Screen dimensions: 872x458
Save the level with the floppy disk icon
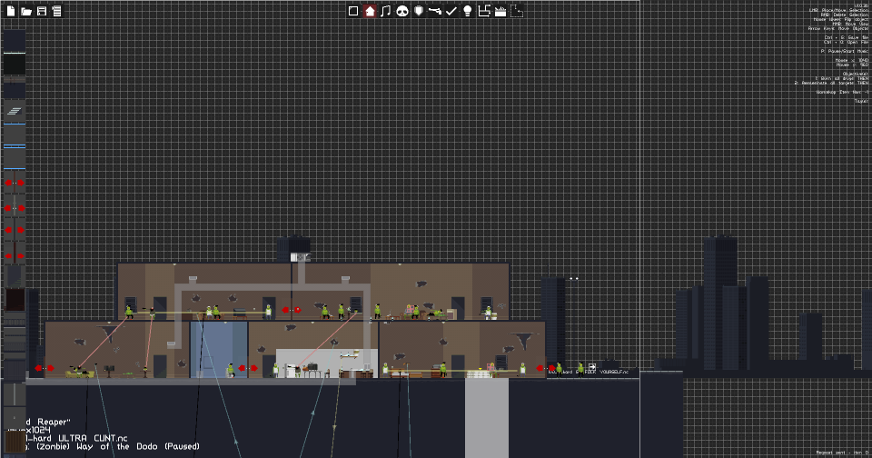pyautogui.click(x=42, y=11)
